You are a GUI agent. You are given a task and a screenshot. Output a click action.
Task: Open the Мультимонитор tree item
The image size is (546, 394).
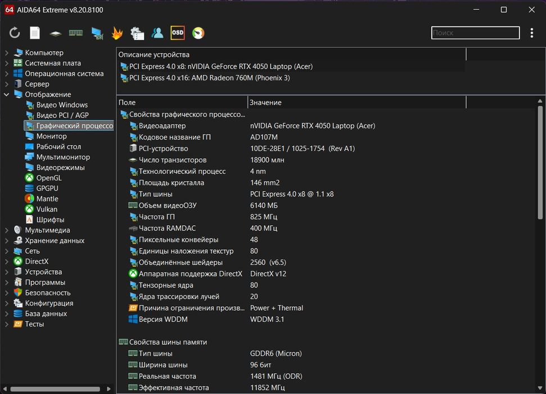(x=63, y=157)
